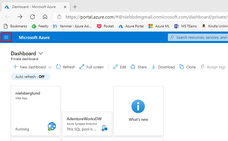The width and height of the screenshot is (228, 141).
Task: Click the Running status text
Action: [22, 129]
